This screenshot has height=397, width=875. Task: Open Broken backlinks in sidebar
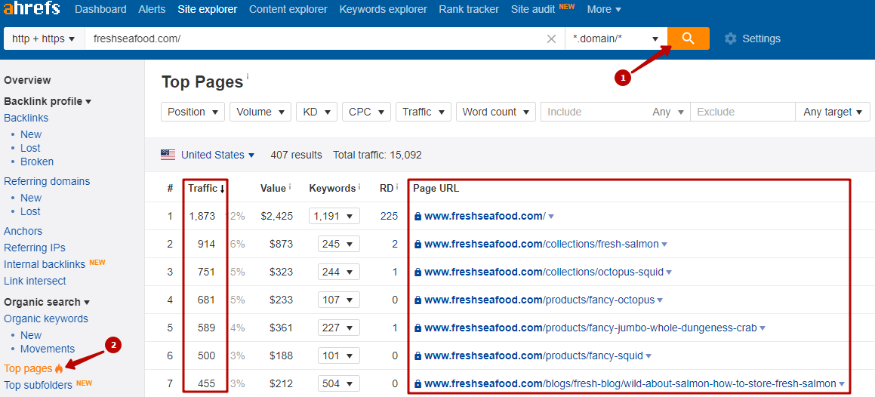point(37,162)
